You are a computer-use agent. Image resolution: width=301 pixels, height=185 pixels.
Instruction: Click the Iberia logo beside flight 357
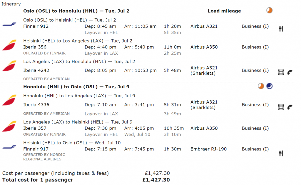[9, 126]
